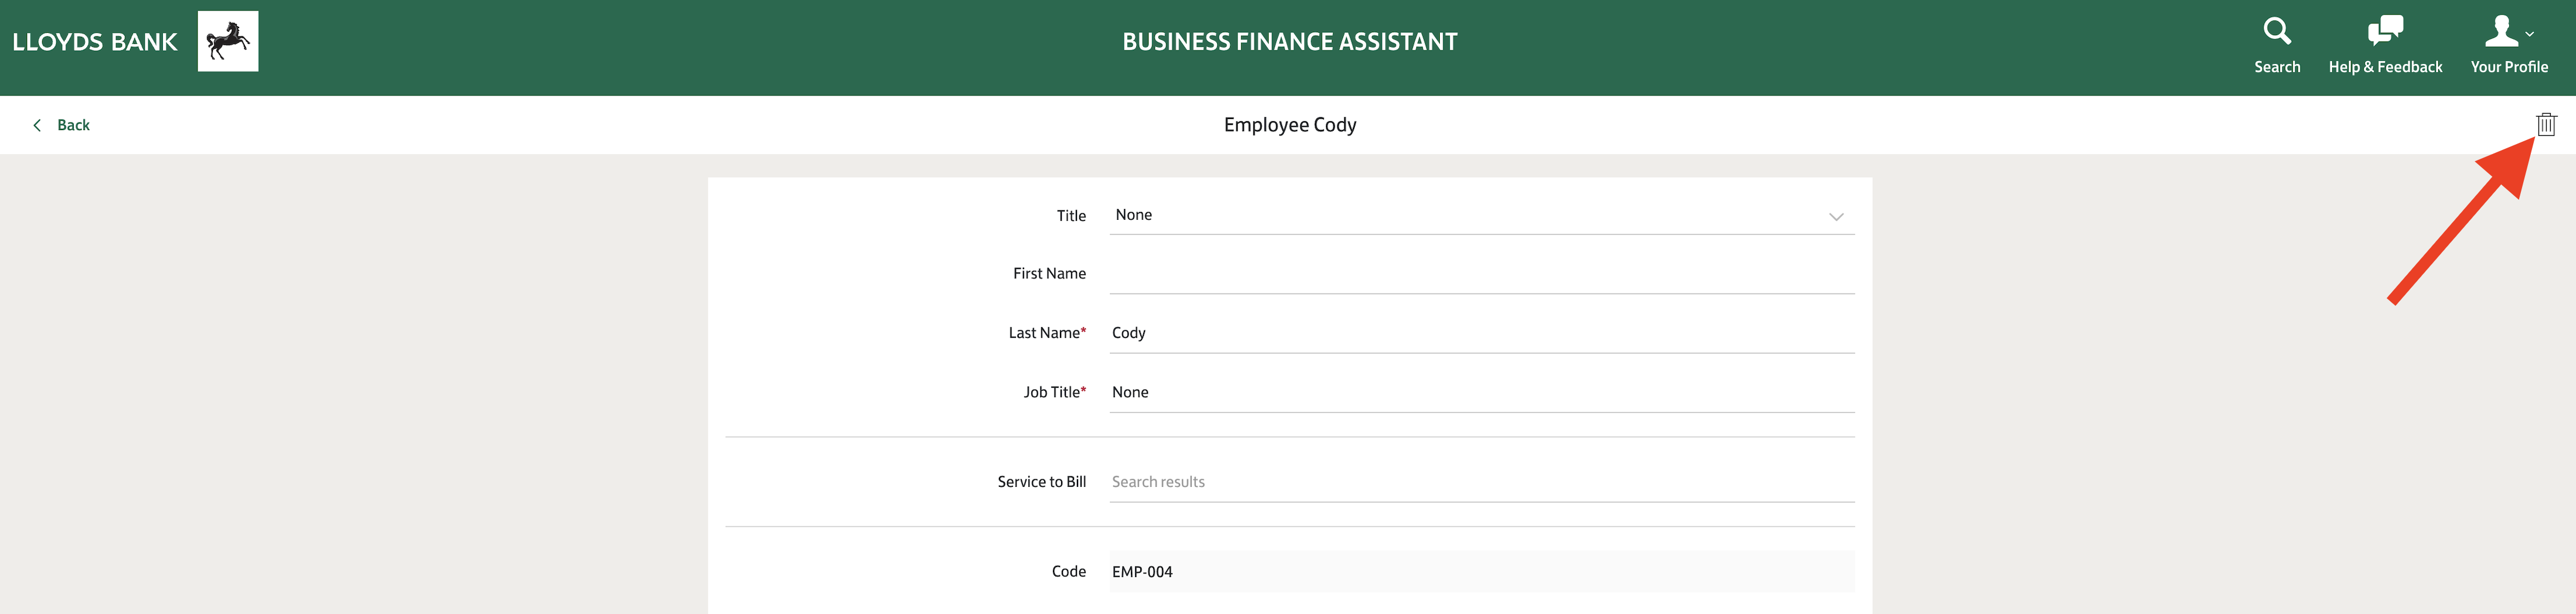Open the Title field showing None

[x=1481, y=215]
